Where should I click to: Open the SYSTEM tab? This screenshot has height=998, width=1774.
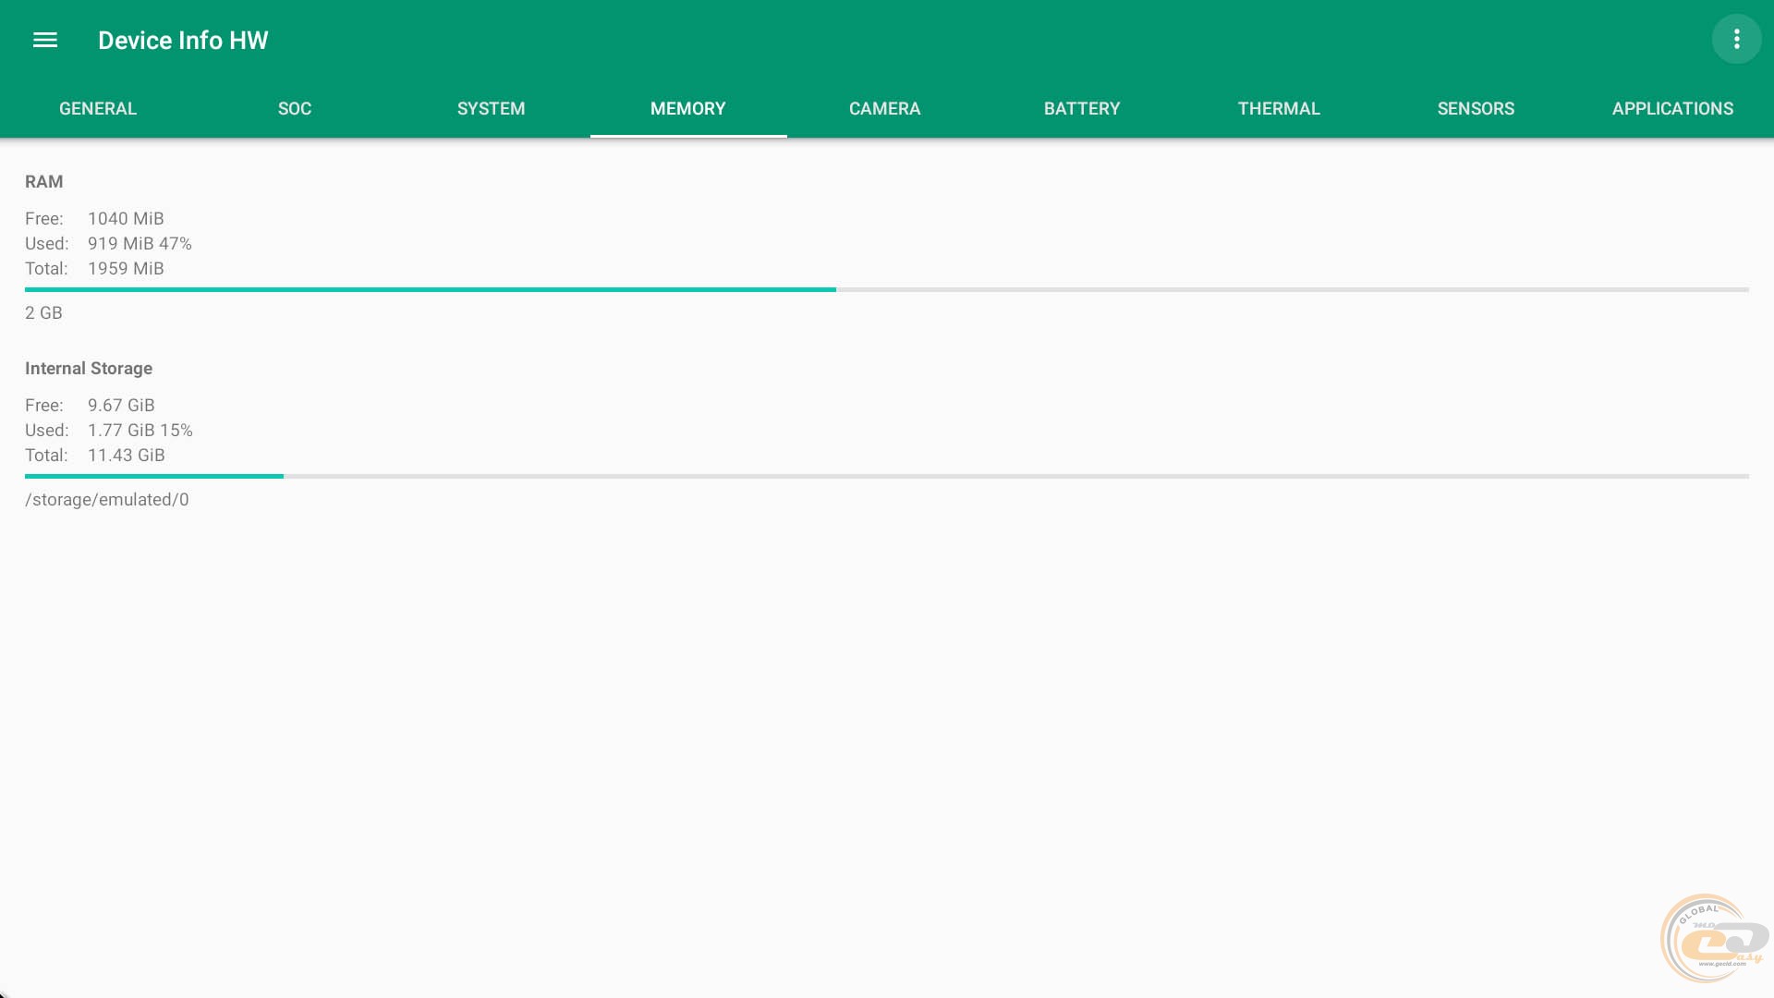click(492, 109)
